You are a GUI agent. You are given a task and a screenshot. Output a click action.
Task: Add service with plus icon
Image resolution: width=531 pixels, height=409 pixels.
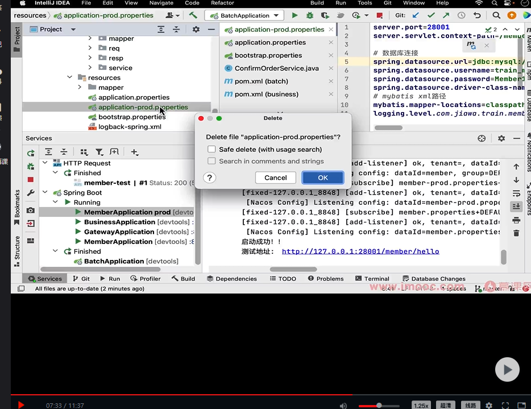(134, 152)
